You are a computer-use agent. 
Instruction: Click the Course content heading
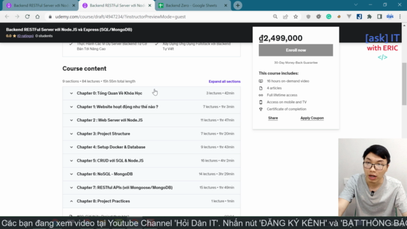(x=85, y=69)
